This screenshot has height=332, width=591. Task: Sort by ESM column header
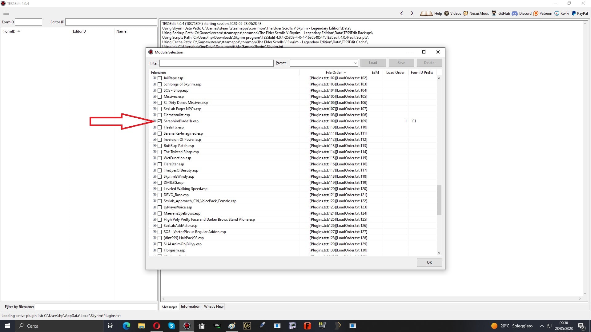(376, 73)
